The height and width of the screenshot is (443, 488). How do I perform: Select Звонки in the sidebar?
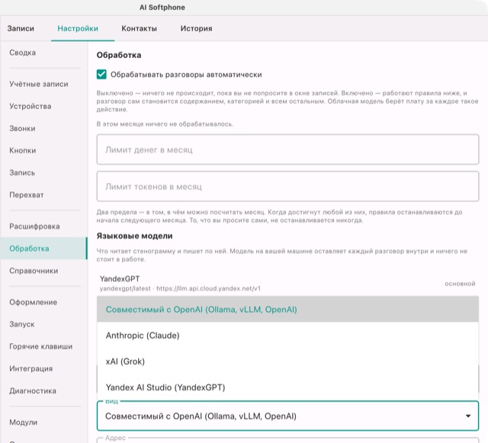(22, 128)
